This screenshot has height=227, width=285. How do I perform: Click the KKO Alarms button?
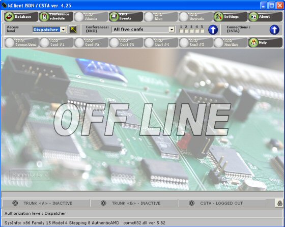[x=91, y=17]
